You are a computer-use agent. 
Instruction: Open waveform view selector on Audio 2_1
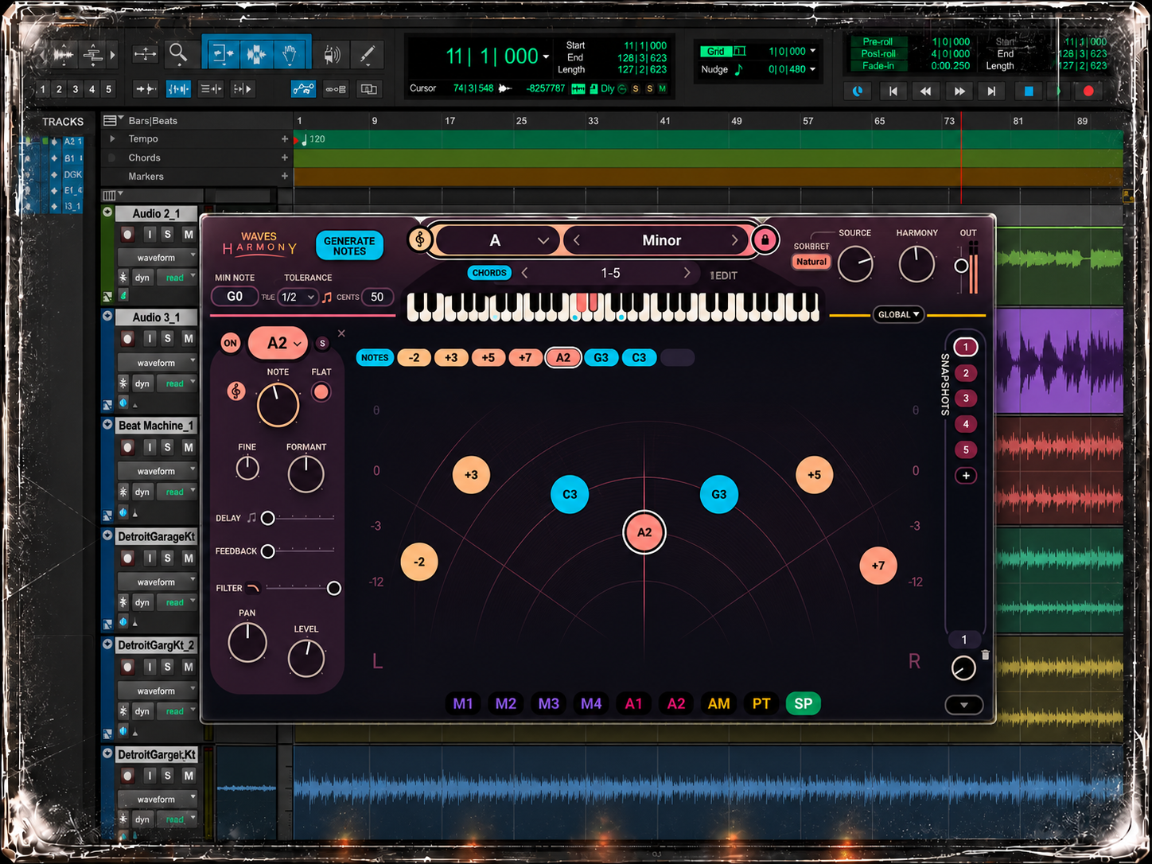pos(158,257)
